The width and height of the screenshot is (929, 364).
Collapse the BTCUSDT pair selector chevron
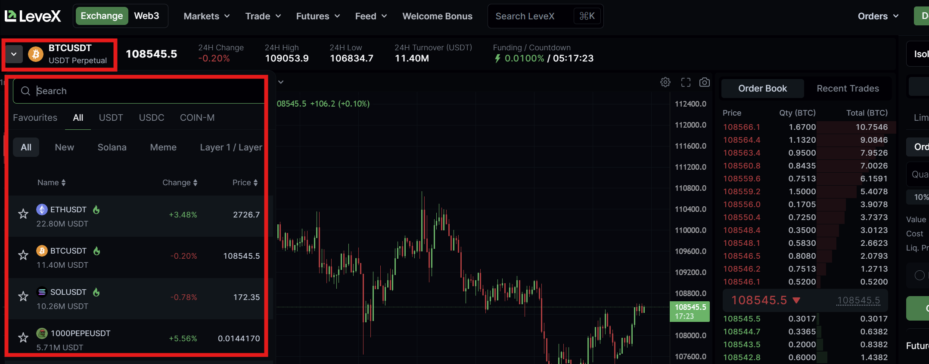pyautogui.click(x=14, y=54)
